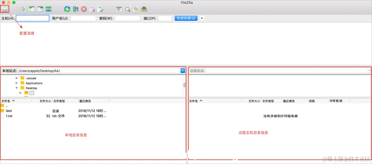Viewport: 372px width, 164px height.
Task: Select the .vscode label in local tree
Action: click(31, 78)
